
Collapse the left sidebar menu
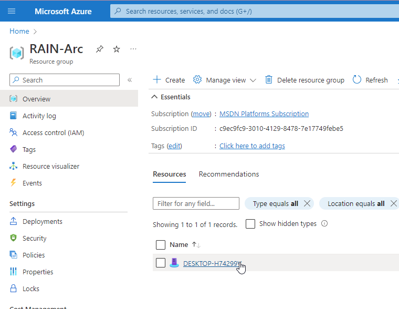click(x=130, y=80)
